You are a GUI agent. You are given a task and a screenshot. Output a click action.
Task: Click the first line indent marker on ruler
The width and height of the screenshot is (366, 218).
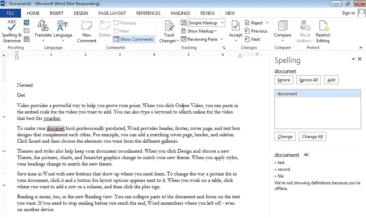(x=17, y=53)
